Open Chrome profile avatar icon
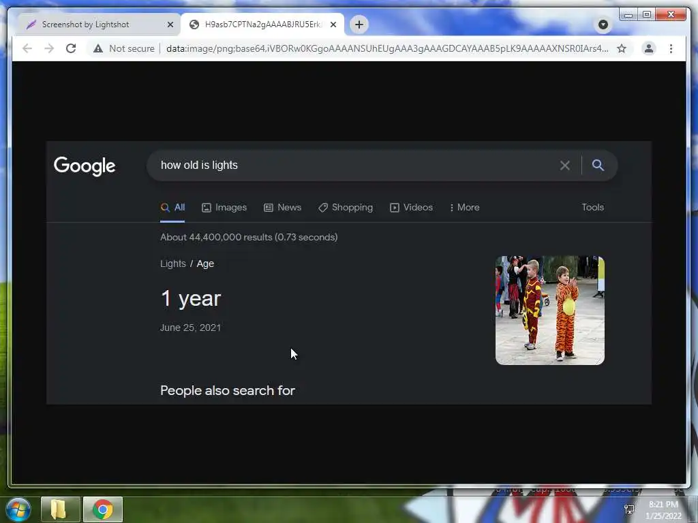698x523 pixels. pyautogui.click(x=649, y=48)
